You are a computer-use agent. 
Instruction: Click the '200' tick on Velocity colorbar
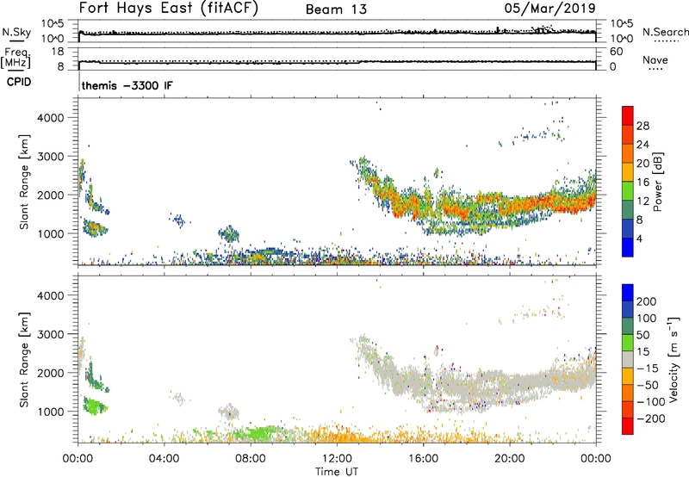pyautogui.click(x=646, y=301)
